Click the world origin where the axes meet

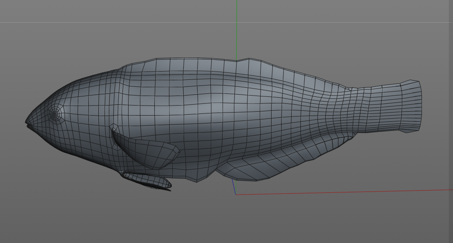coord(236,195)
